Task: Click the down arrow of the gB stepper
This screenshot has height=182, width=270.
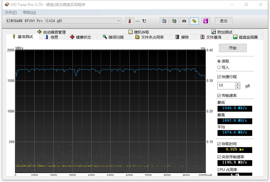Action: coord(237,87)
